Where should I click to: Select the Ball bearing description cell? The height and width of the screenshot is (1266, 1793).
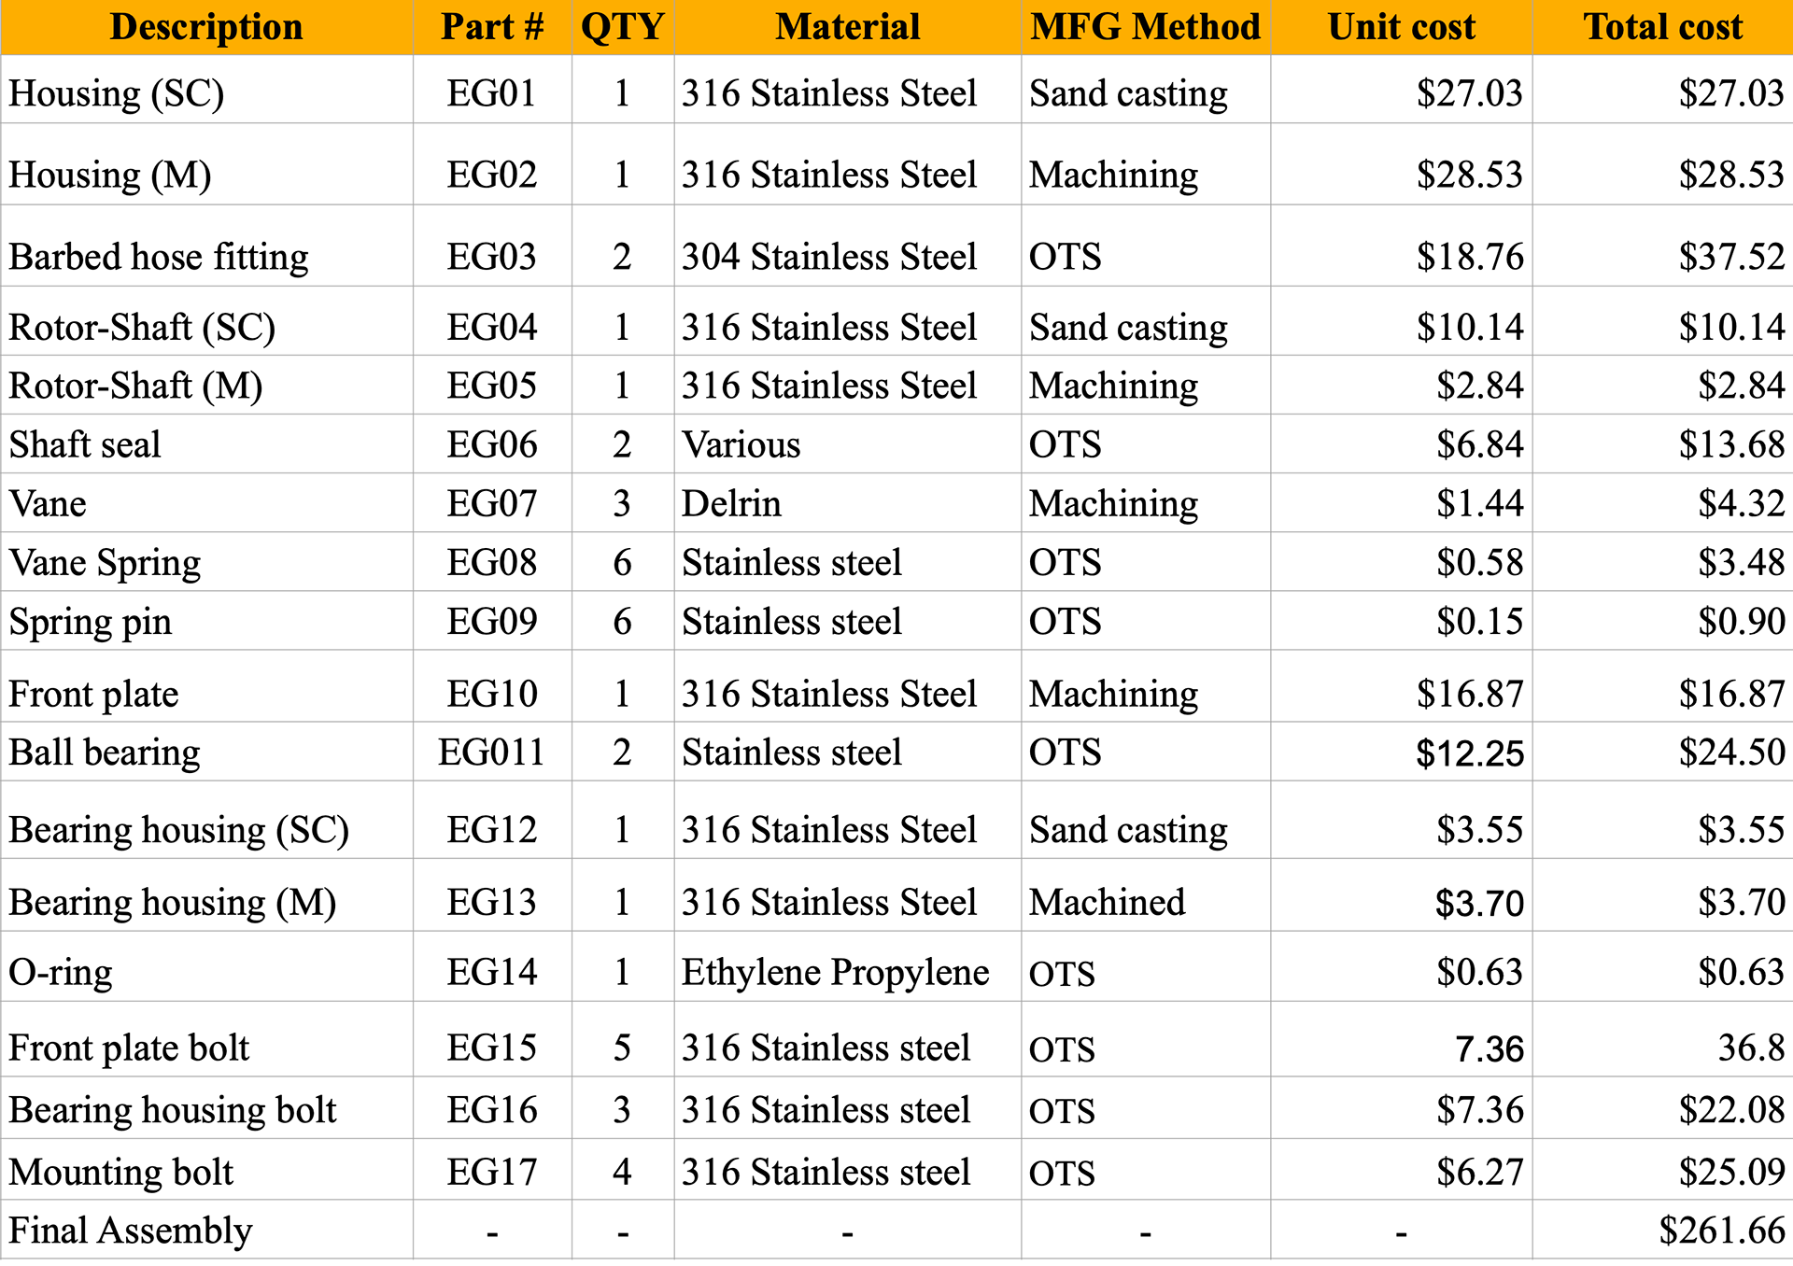pyautogui.click(x=105, y=753)
